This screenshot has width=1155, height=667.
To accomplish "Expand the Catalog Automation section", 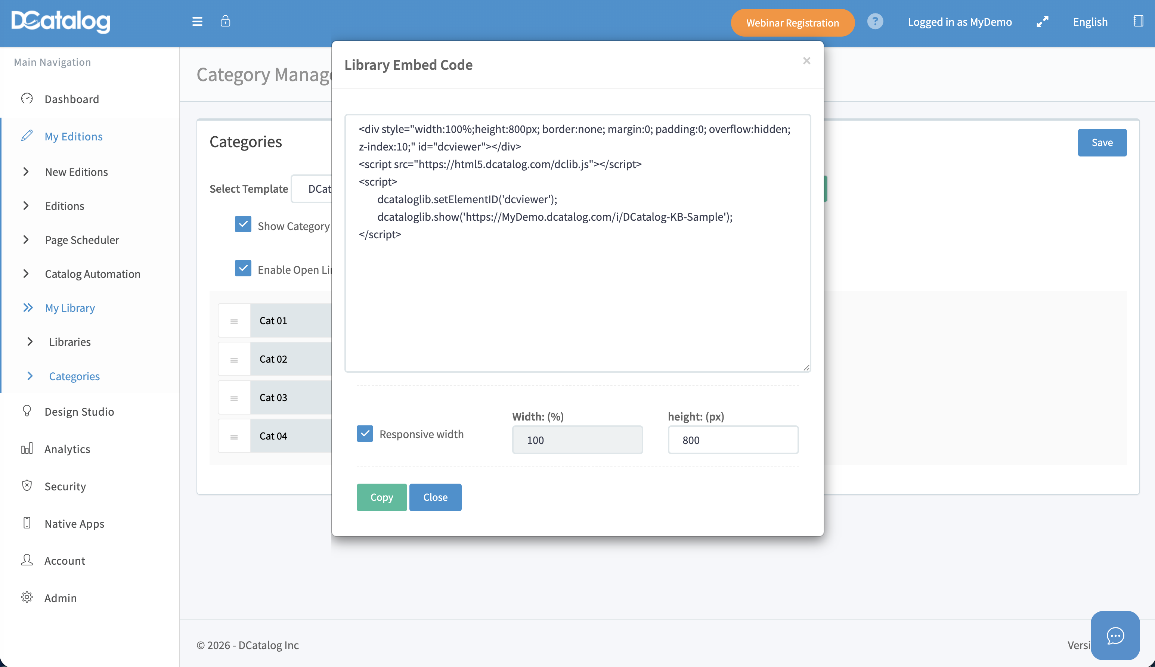I will pyautogui.click(x=92, y=274).
